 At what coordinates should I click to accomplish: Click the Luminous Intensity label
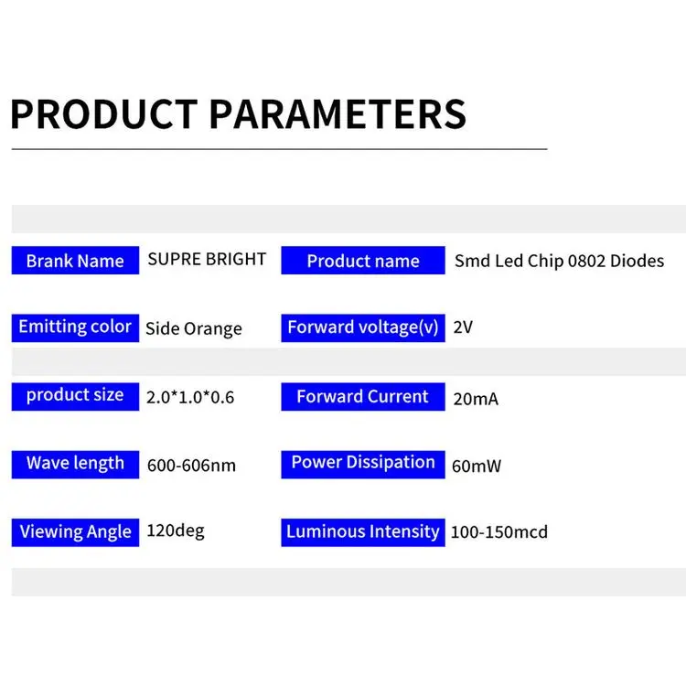pyautogui.click(x=363, y=531)
